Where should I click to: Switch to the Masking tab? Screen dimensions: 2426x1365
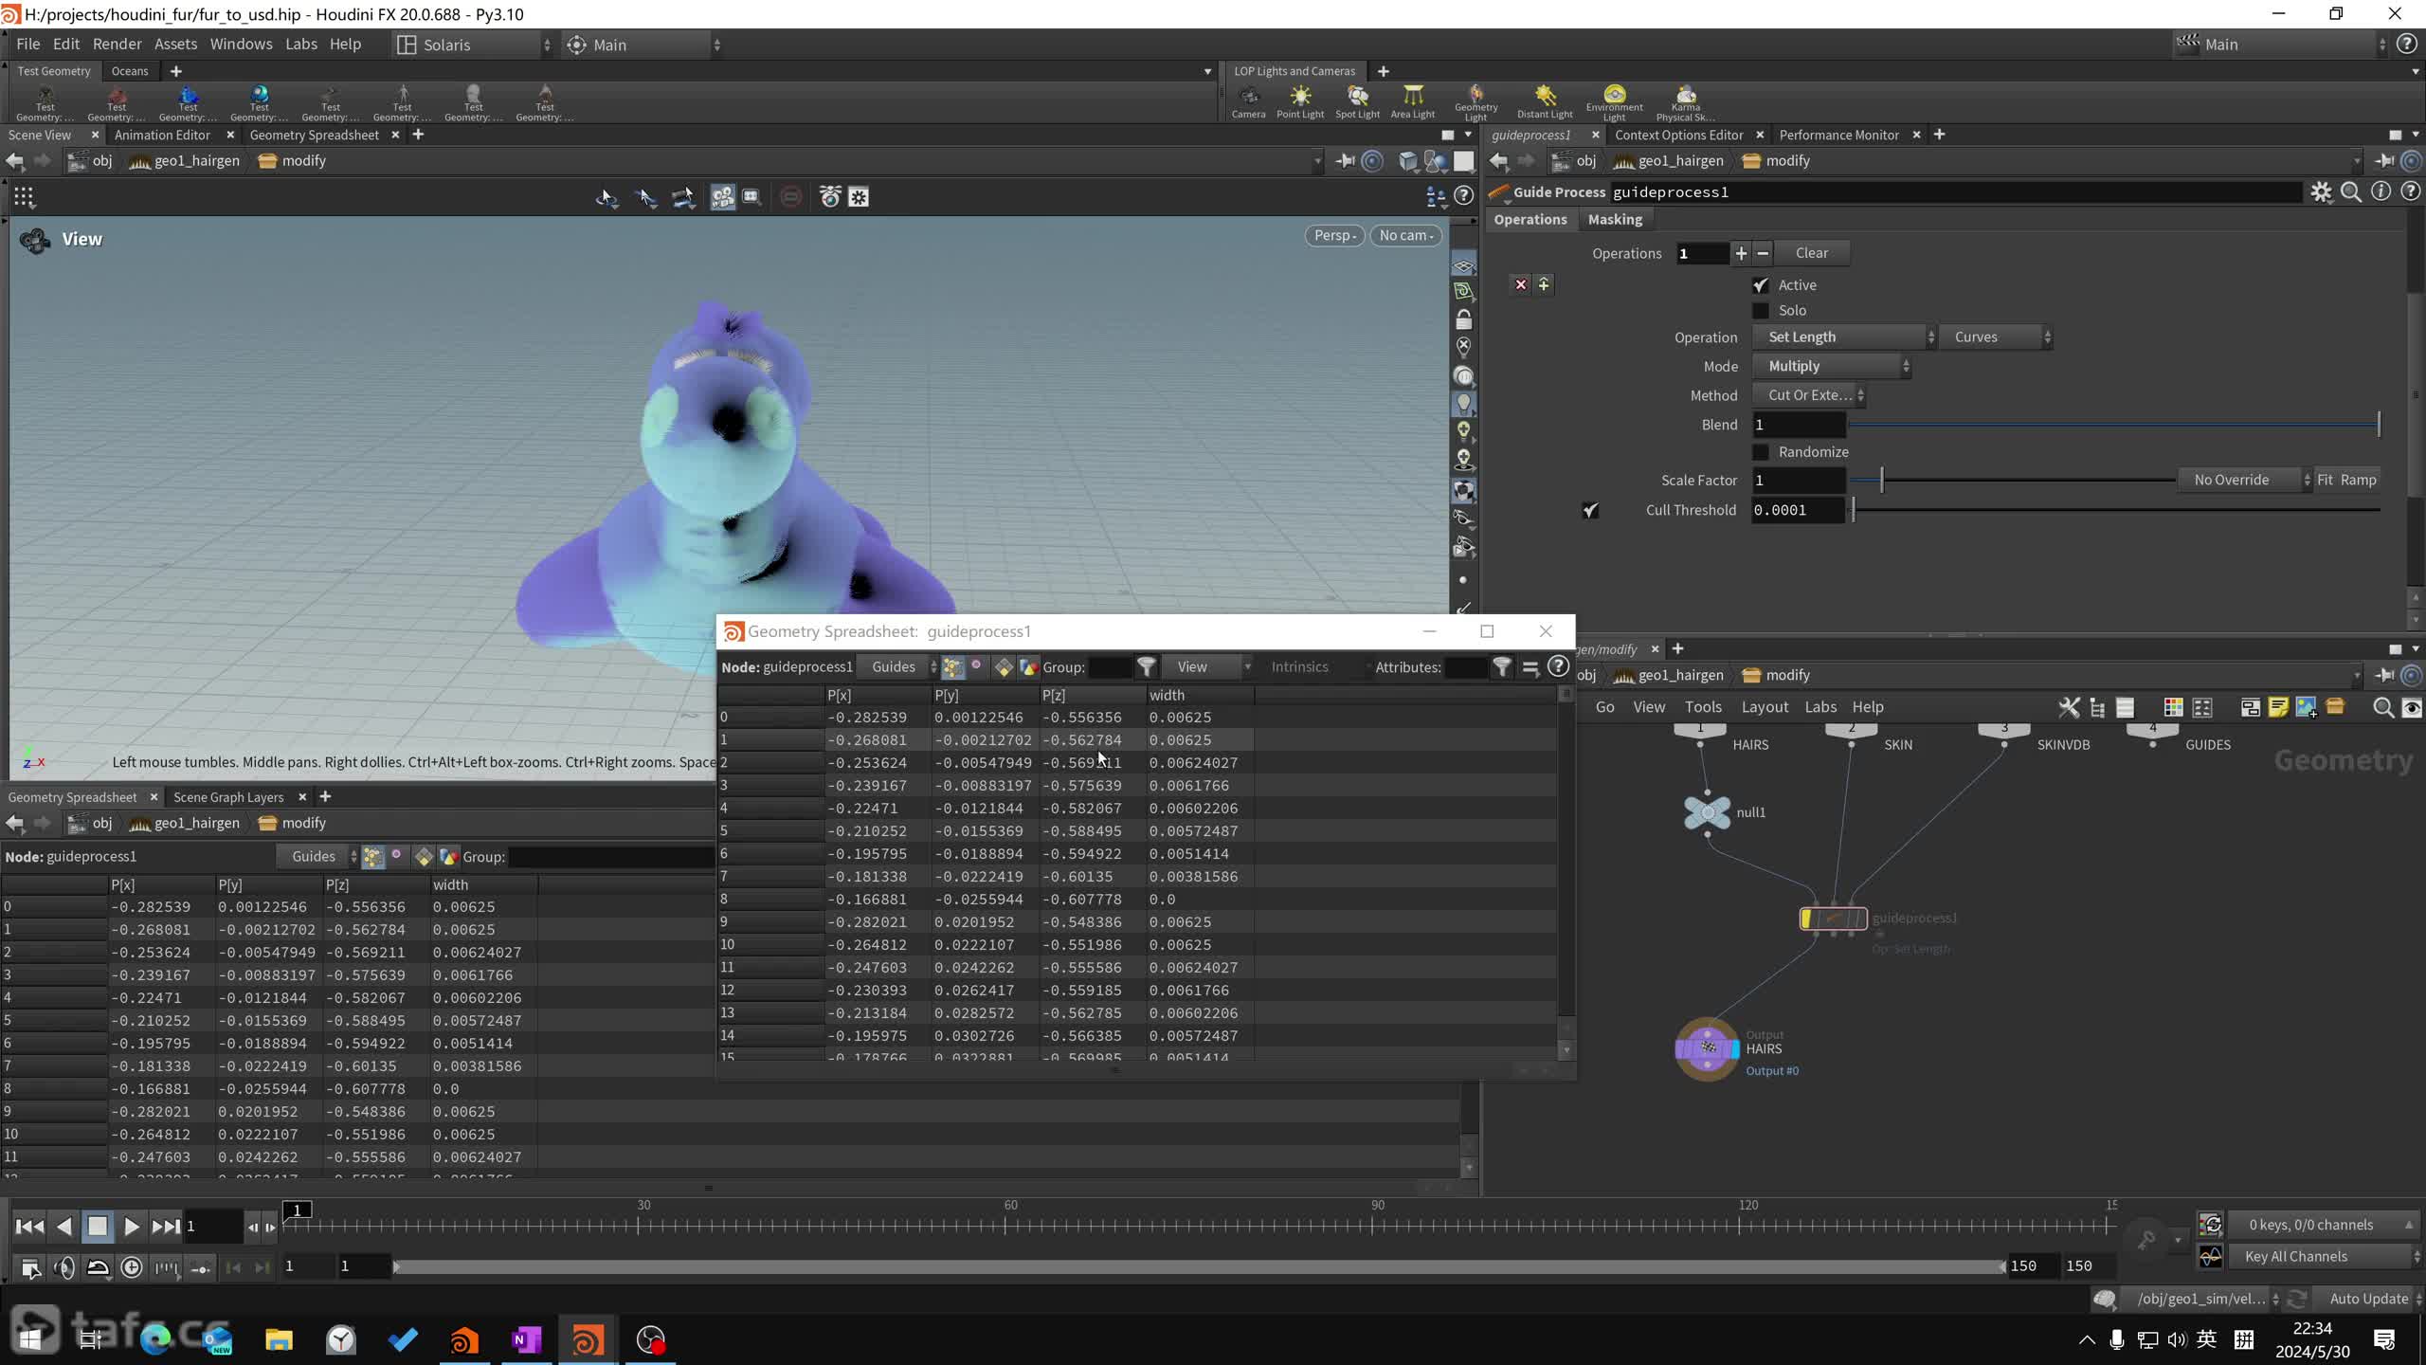pos(1615,219)
